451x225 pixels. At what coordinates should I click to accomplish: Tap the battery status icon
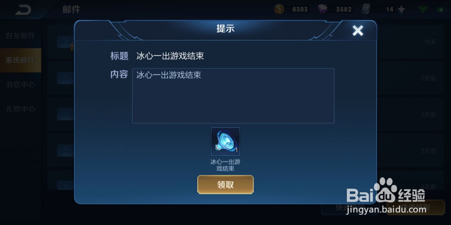(x=441, y=10)
